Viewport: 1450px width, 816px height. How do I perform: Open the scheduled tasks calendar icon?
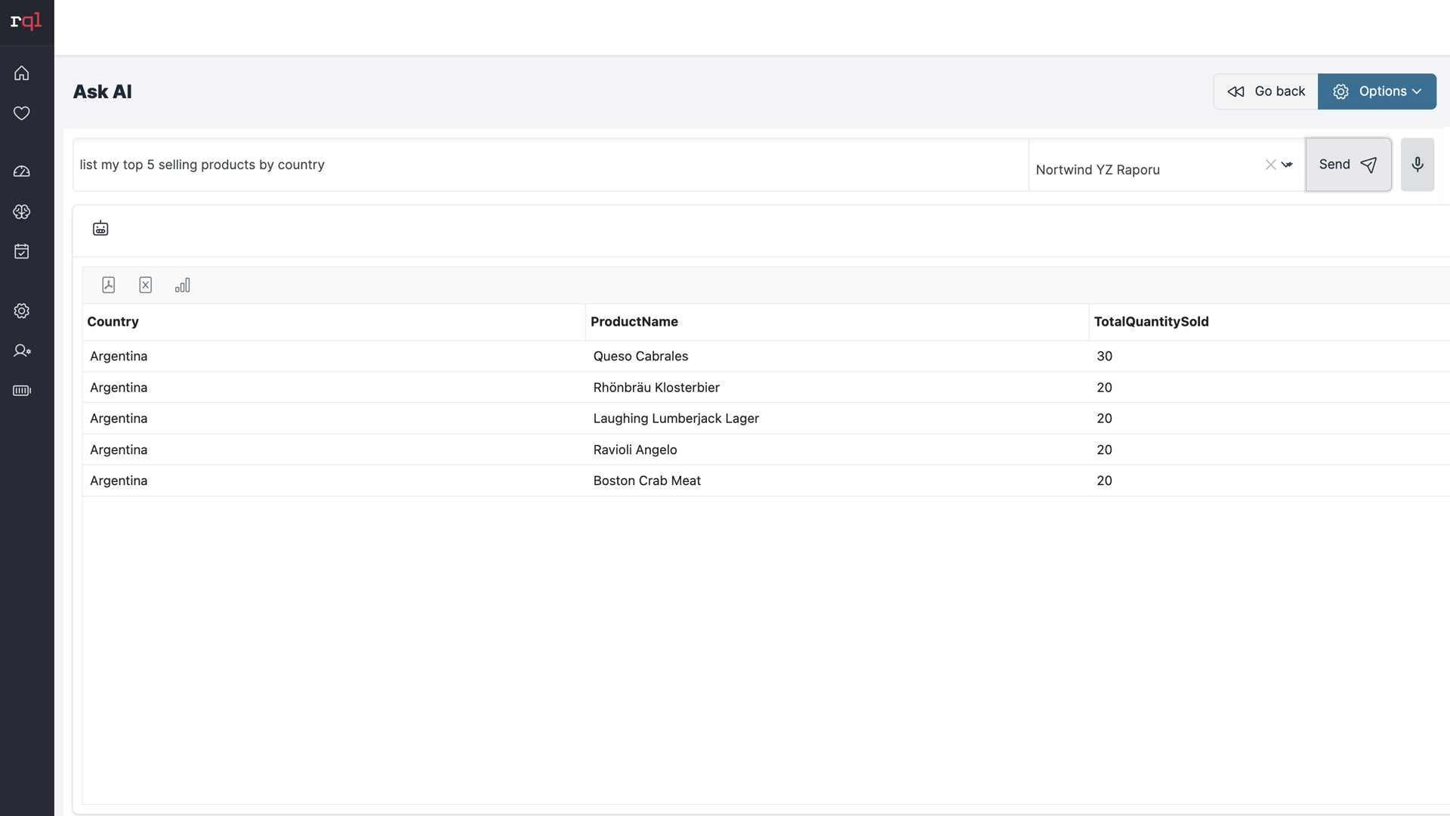point(22,252)
